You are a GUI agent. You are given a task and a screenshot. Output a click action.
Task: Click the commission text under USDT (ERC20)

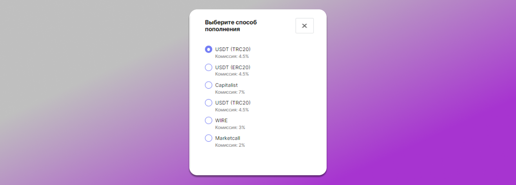click(232, 74)
